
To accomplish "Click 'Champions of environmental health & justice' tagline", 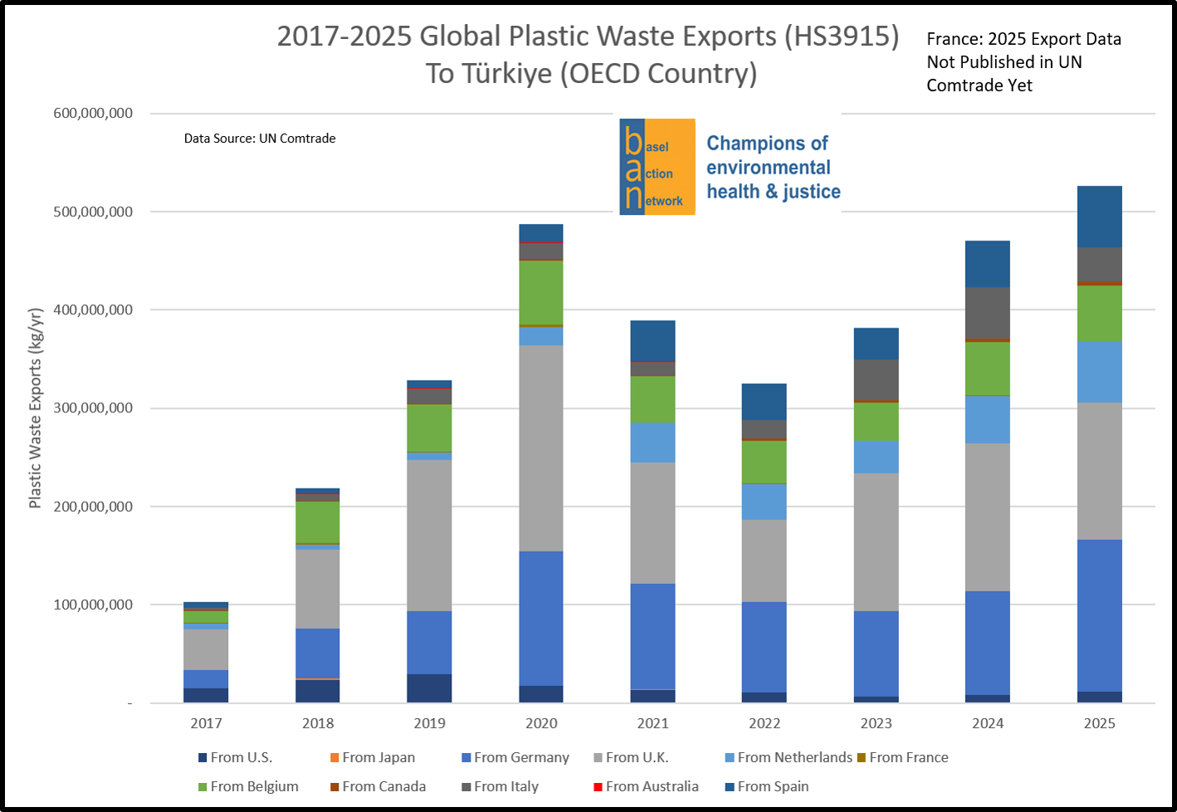I will click(773, 168).
